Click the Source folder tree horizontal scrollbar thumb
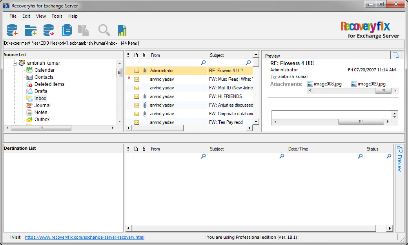The height and width of the screenshot is (245, 408). click(x=41, y=128)
